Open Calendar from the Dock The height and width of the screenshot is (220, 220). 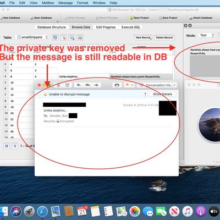(82, 211)
